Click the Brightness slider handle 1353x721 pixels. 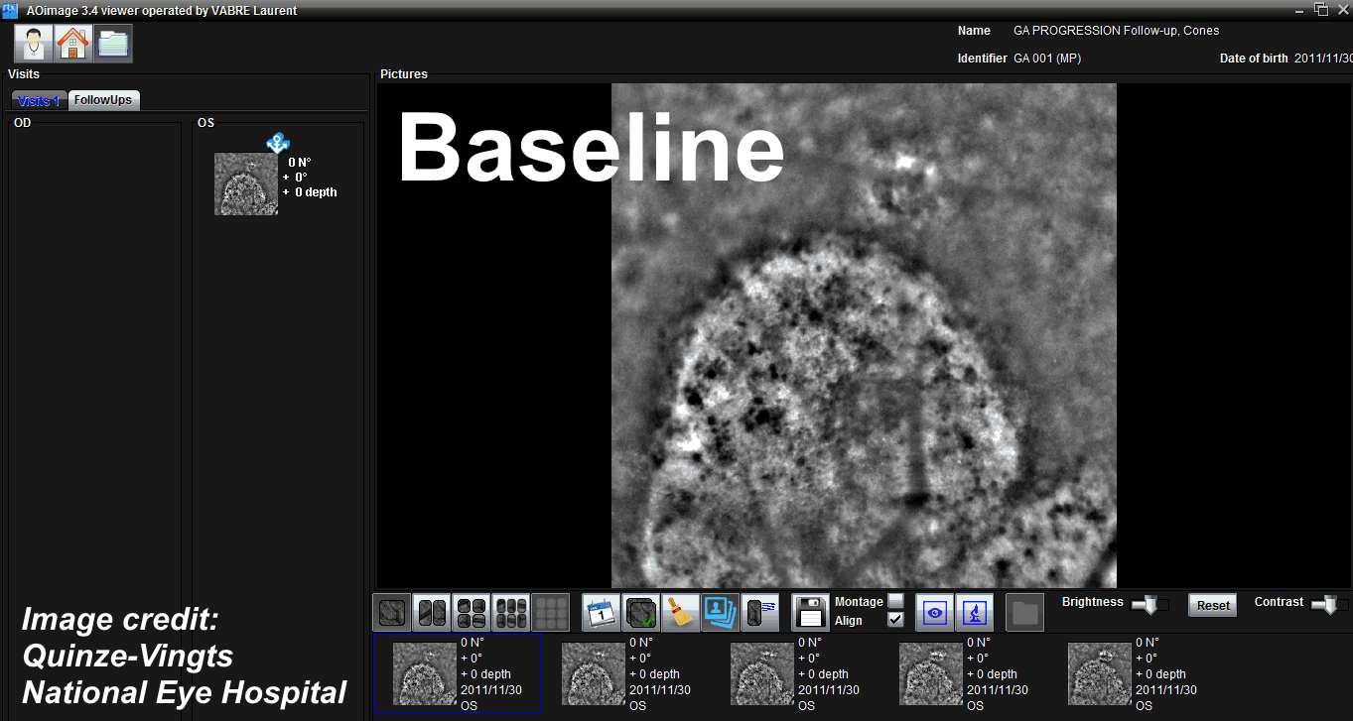pos(1150,604)
